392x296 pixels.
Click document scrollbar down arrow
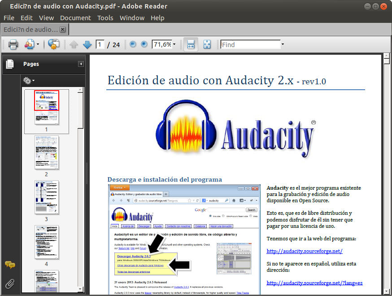[x=387, y=292]
